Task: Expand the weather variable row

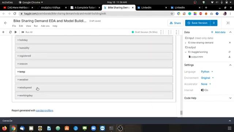Action: (94, 80)
